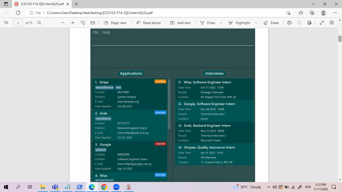Click the intern@stripe.org email
The height and width of the screenshot is (192, 342).
128,101
